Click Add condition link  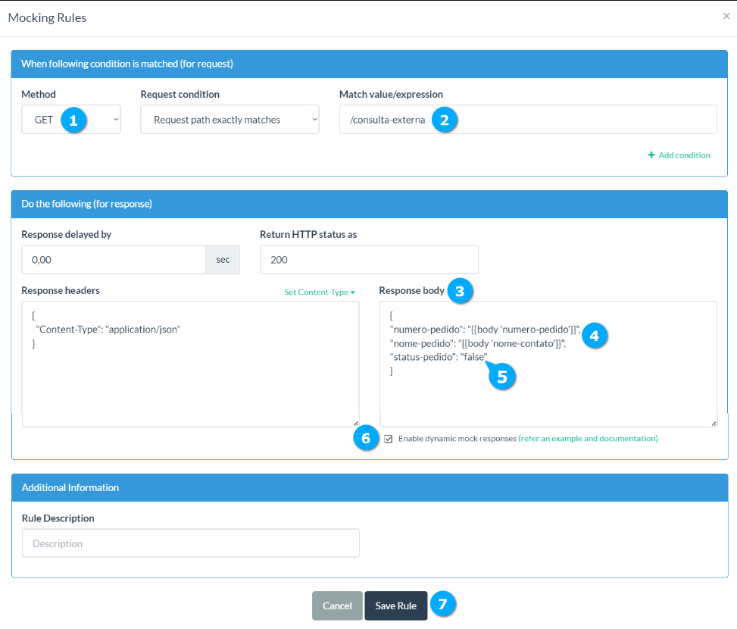pos(679,155)
